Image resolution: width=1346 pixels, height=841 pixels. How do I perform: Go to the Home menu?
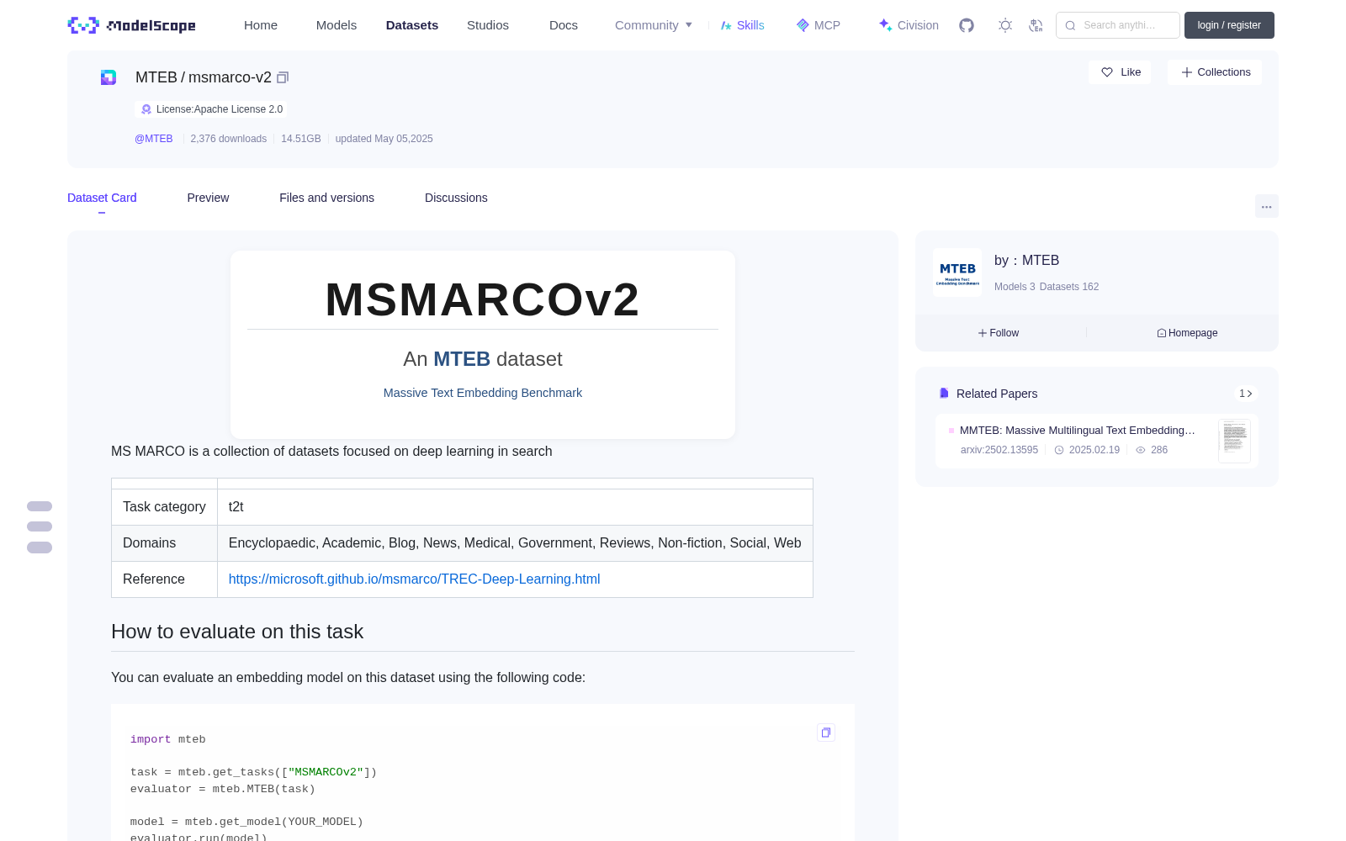261,25
